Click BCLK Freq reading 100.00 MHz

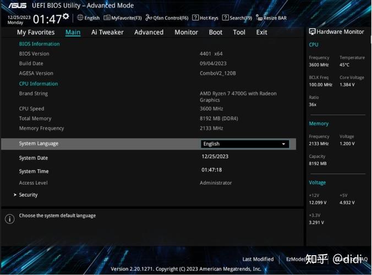pos(320,85)
